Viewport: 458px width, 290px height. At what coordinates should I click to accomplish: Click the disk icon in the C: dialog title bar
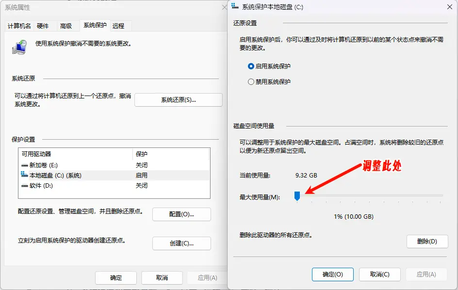click(235, 7)
